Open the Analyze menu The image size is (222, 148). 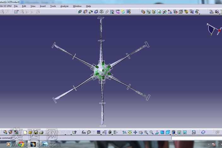pyautogui.click(x=64, y=6)
